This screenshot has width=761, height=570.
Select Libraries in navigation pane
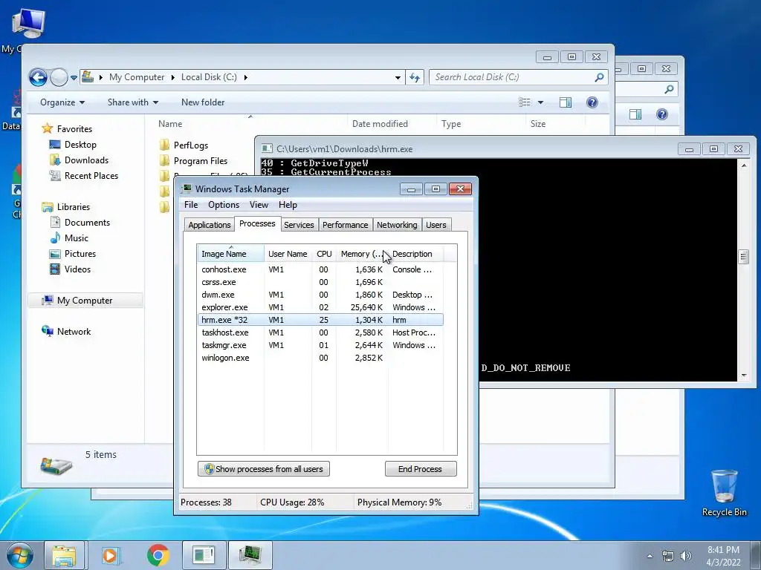[74, 207]
